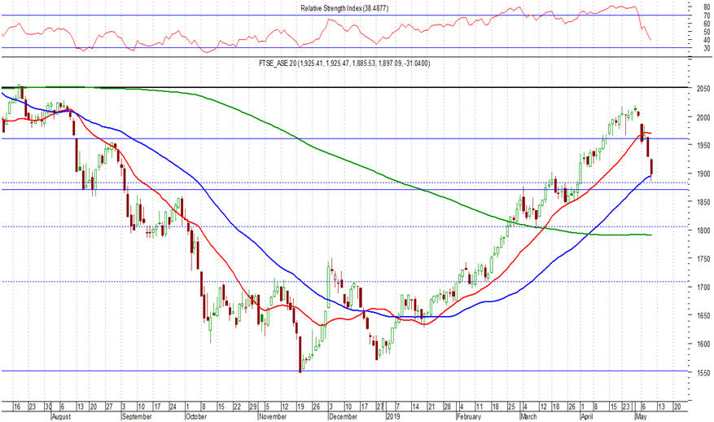Click the 1600 price axis label
Screen dimensions: 714x422
[703, 344]
